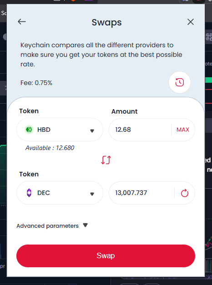The width and height of the screenshot is (212, 285).
Task: Open the HBD source token selector
Action: click(60, 130)
